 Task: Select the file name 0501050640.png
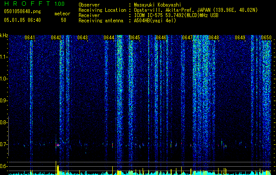pos(22,11)
